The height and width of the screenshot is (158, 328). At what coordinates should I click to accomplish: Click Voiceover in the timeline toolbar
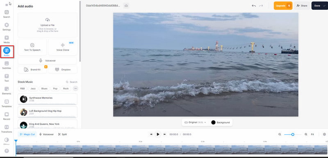coord(46,134)
